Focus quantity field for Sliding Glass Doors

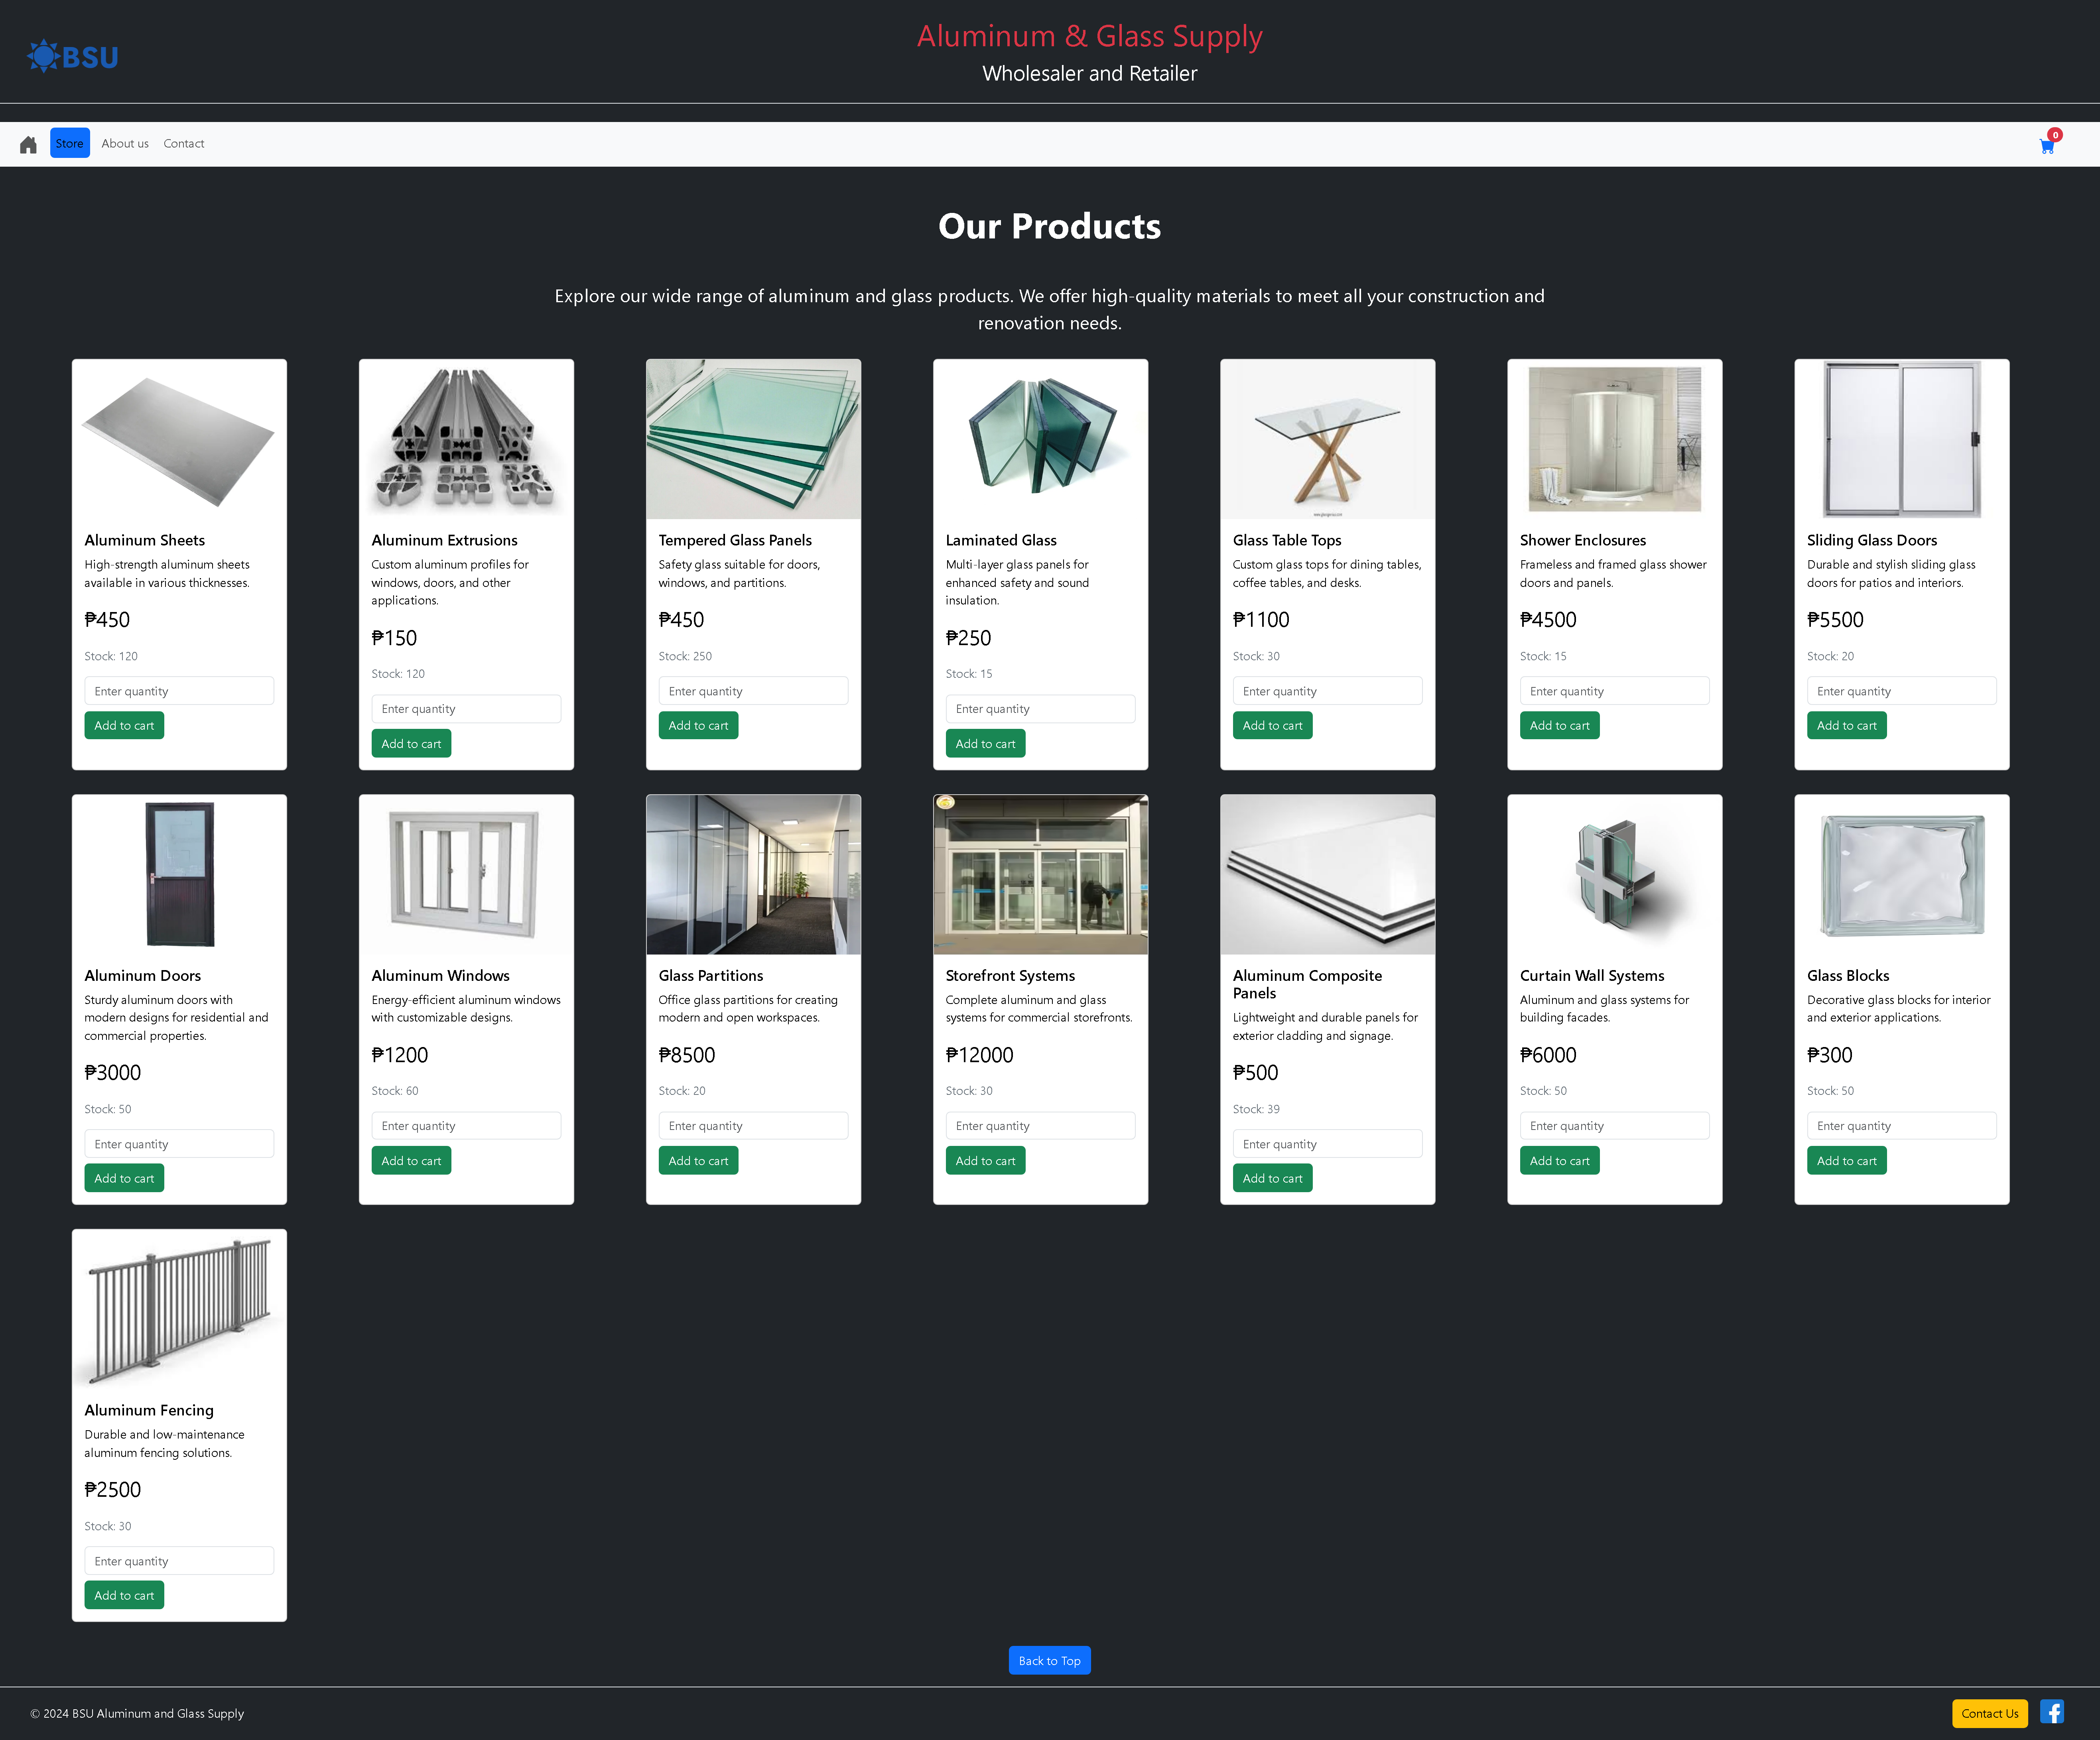[x=1901, y=691]
